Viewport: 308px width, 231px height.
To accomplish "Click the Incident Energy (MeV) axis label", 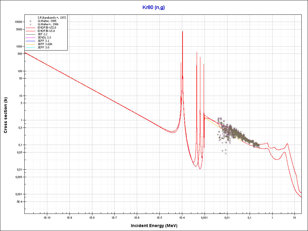I will [156, 226].
